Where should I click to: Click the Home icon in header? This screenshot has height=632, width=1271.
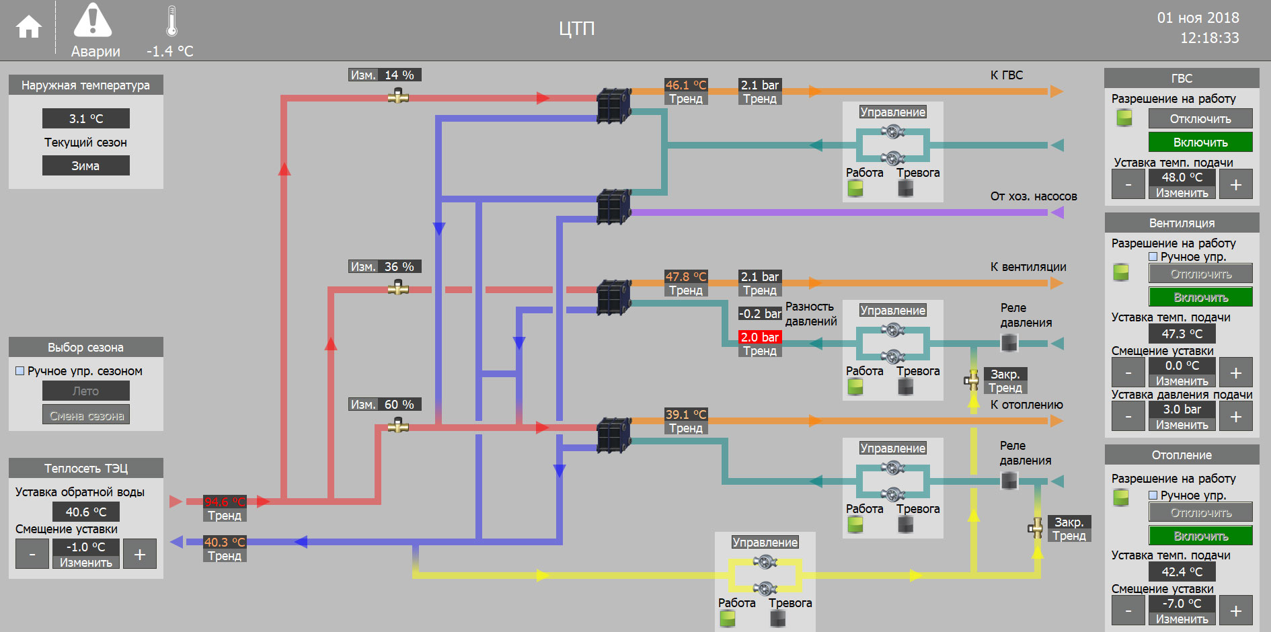click(29, 28)
